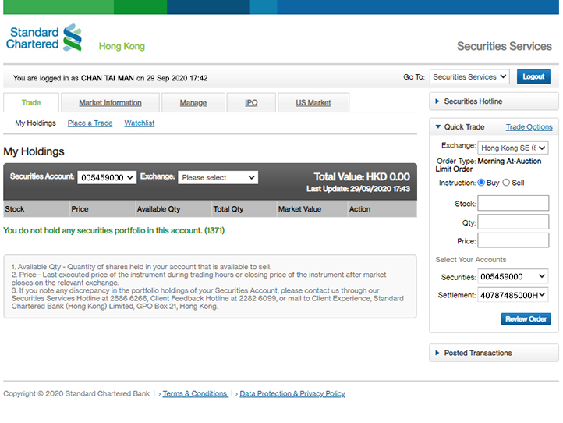Screen dimensions: 563x423
Task: Click the 'CHAN TAI MAN' user name
Action: click(x=108, y=78)
